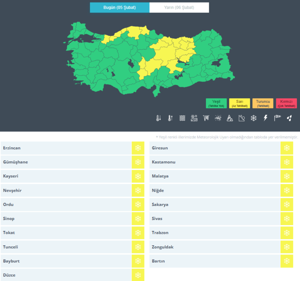This screenshot has height=281, width=300.
Task: Click the snowflake icon in Ordu row
Action: [138, 204]
